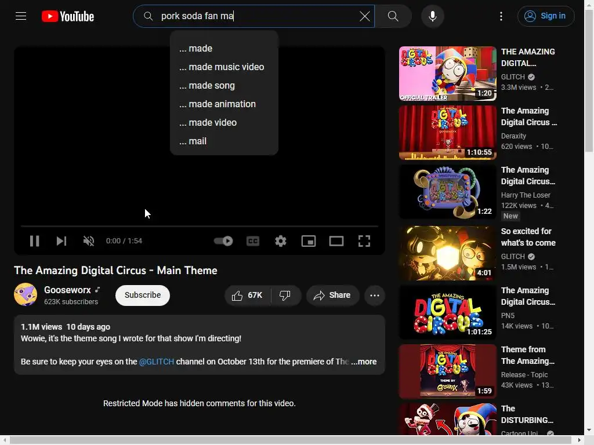The image size is (594, 445).
Task: Click the '1.1M views 10 days ago' text
Action: (66, 327)
